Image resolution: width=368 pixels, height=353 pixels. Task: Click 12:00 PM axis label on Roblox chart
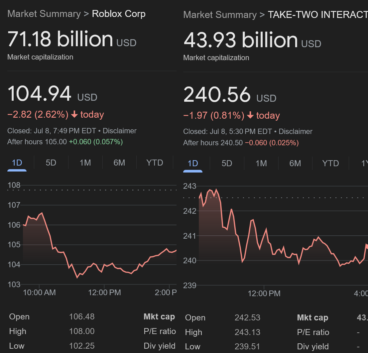click(x=104, y=293)
